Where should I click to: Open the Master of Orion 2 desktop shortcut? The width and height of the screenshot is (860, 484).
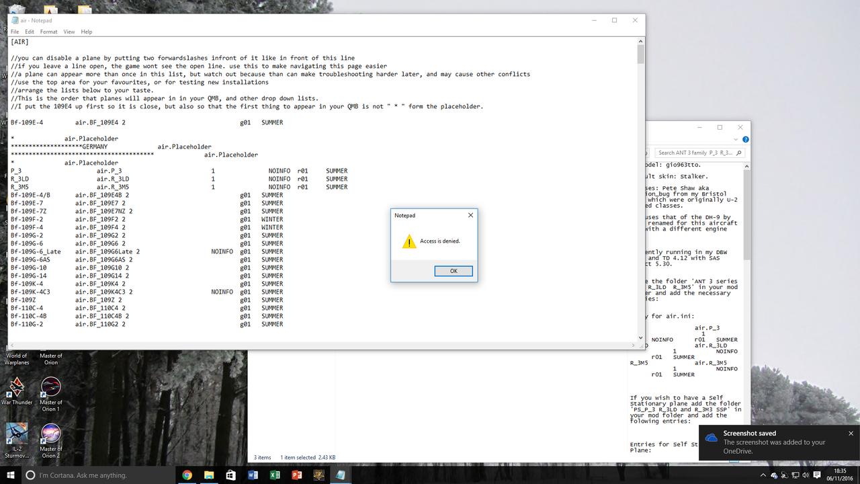(50, 441)
